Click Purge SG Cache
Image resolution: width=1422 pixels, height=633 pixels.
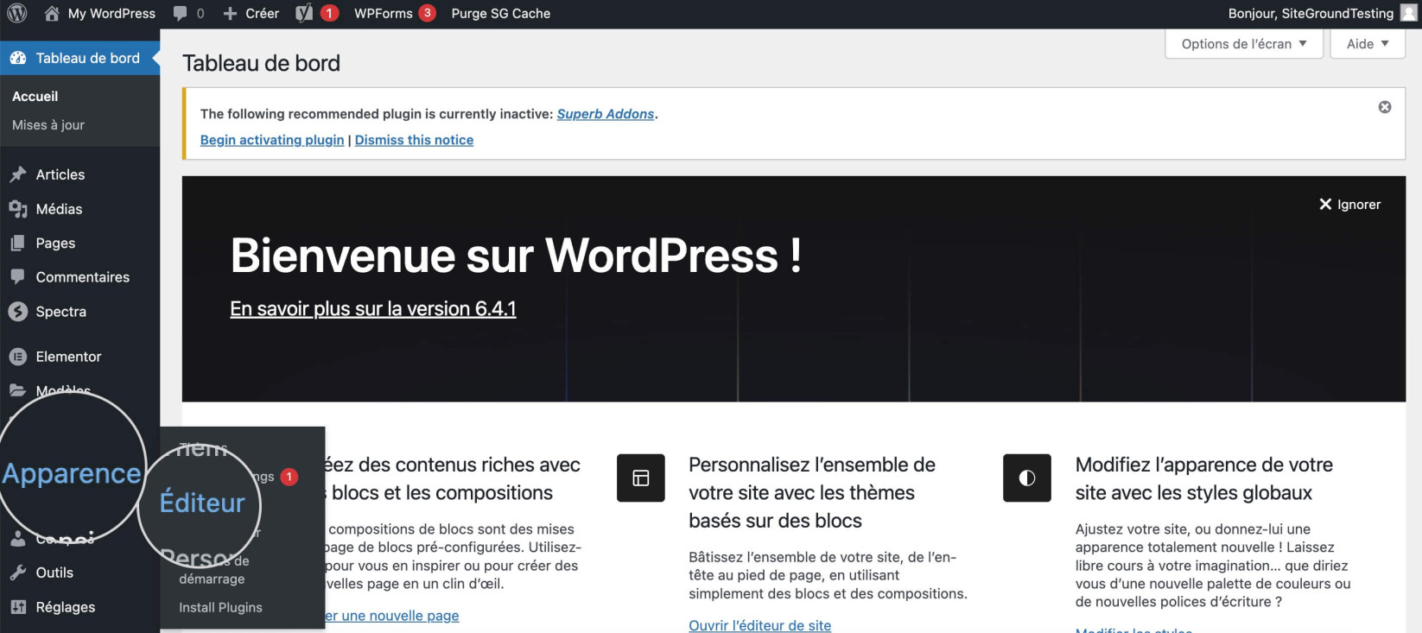point(501,14)
